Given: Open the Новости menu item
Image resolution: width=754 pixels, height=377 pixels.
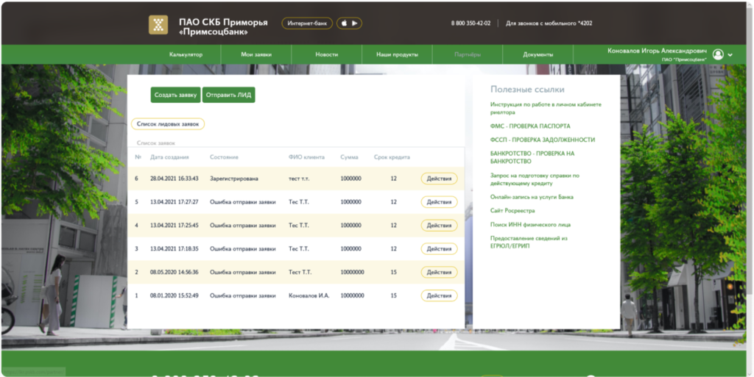Looking at the screenshot, I should pyautogui.click(x=326, y=55).
